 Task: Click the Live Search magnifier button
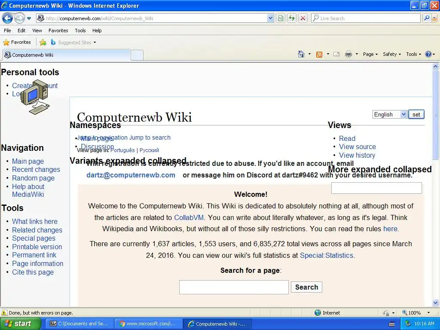(427, 18)
